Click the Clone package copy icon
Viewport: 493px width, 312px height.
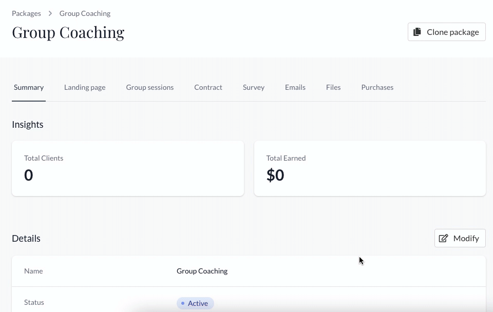tap(417, 32)
